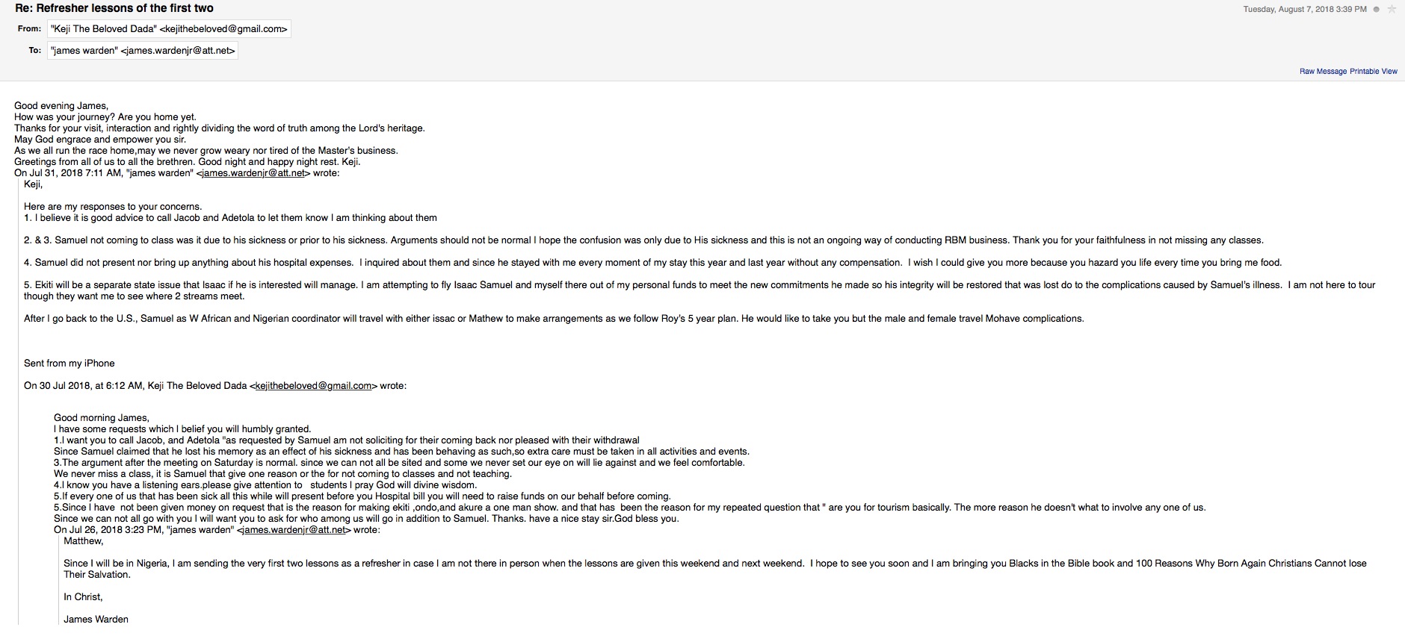
Task: Click the "Matthew," salutation line
Action: pos(83,541)
